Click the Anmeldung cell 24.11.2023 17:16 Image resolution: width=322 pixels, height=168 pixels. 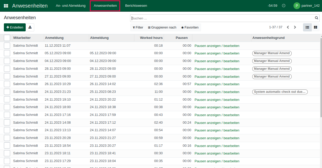pyautogui.click(x=58, y=115)
